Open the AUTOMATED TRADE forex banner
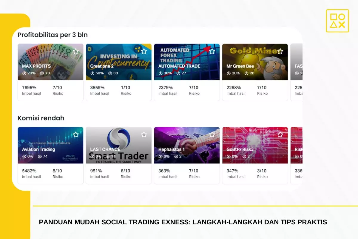 click(187, 62)
